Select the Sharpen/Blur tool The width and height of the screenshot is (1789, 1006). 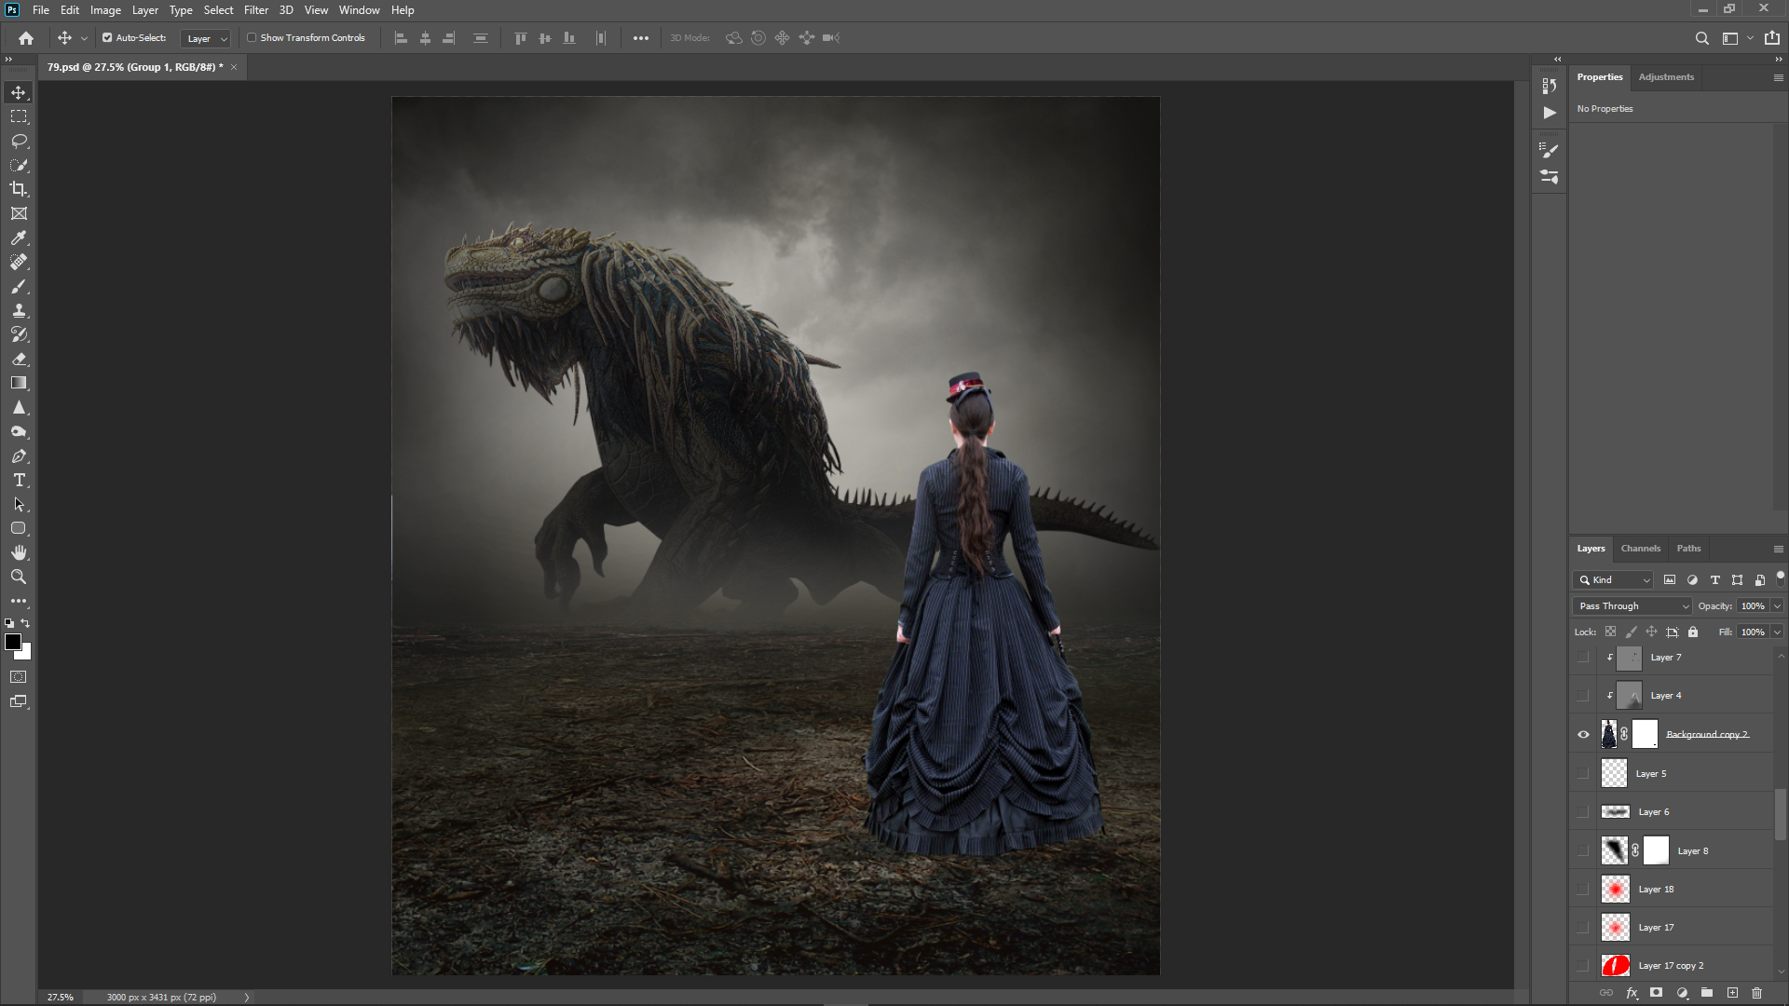(19, 407)
